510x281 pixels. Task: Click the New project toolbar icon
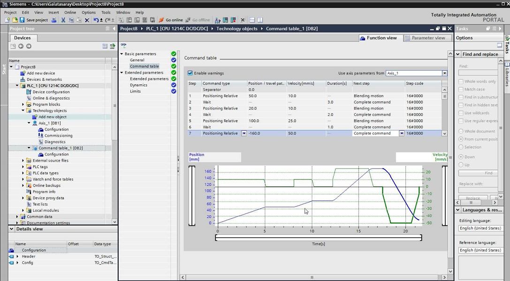[7, 20]
